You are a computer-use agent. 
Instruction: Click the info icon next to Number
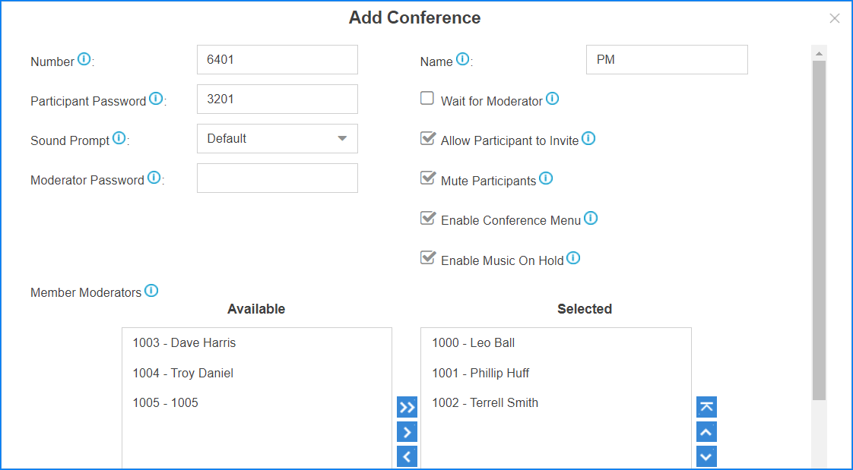coord(84,58)
